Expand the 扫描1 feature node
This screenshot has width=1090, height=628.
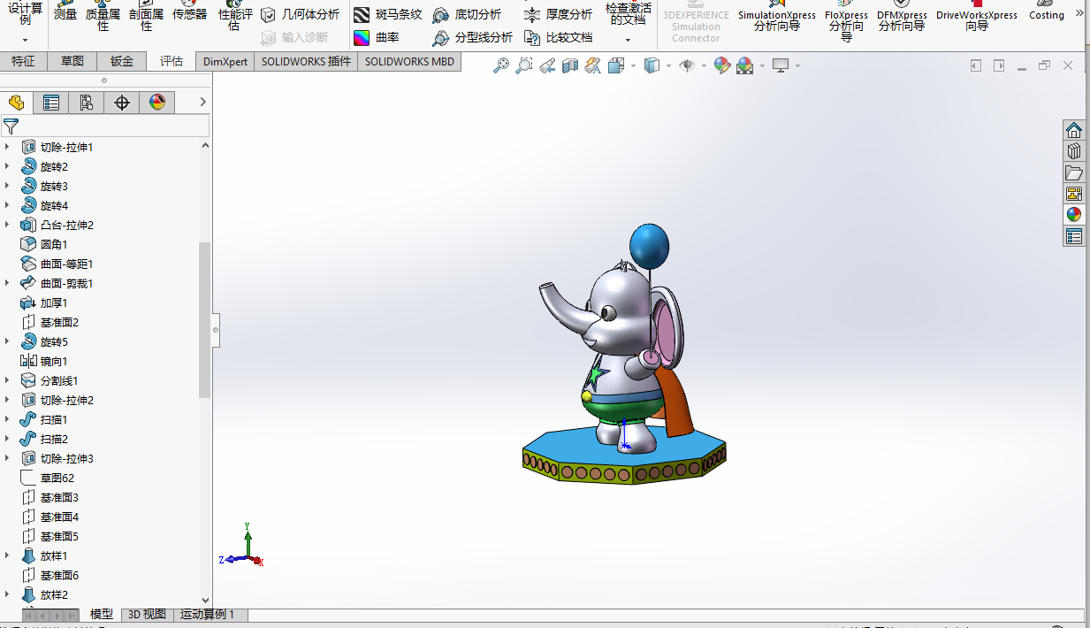point(7,419)
